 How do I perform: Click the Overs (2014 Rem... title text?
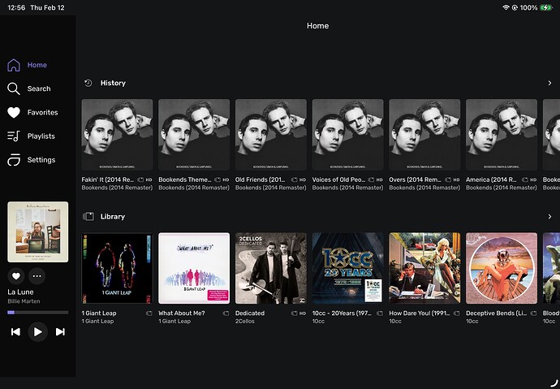(415, 179)
